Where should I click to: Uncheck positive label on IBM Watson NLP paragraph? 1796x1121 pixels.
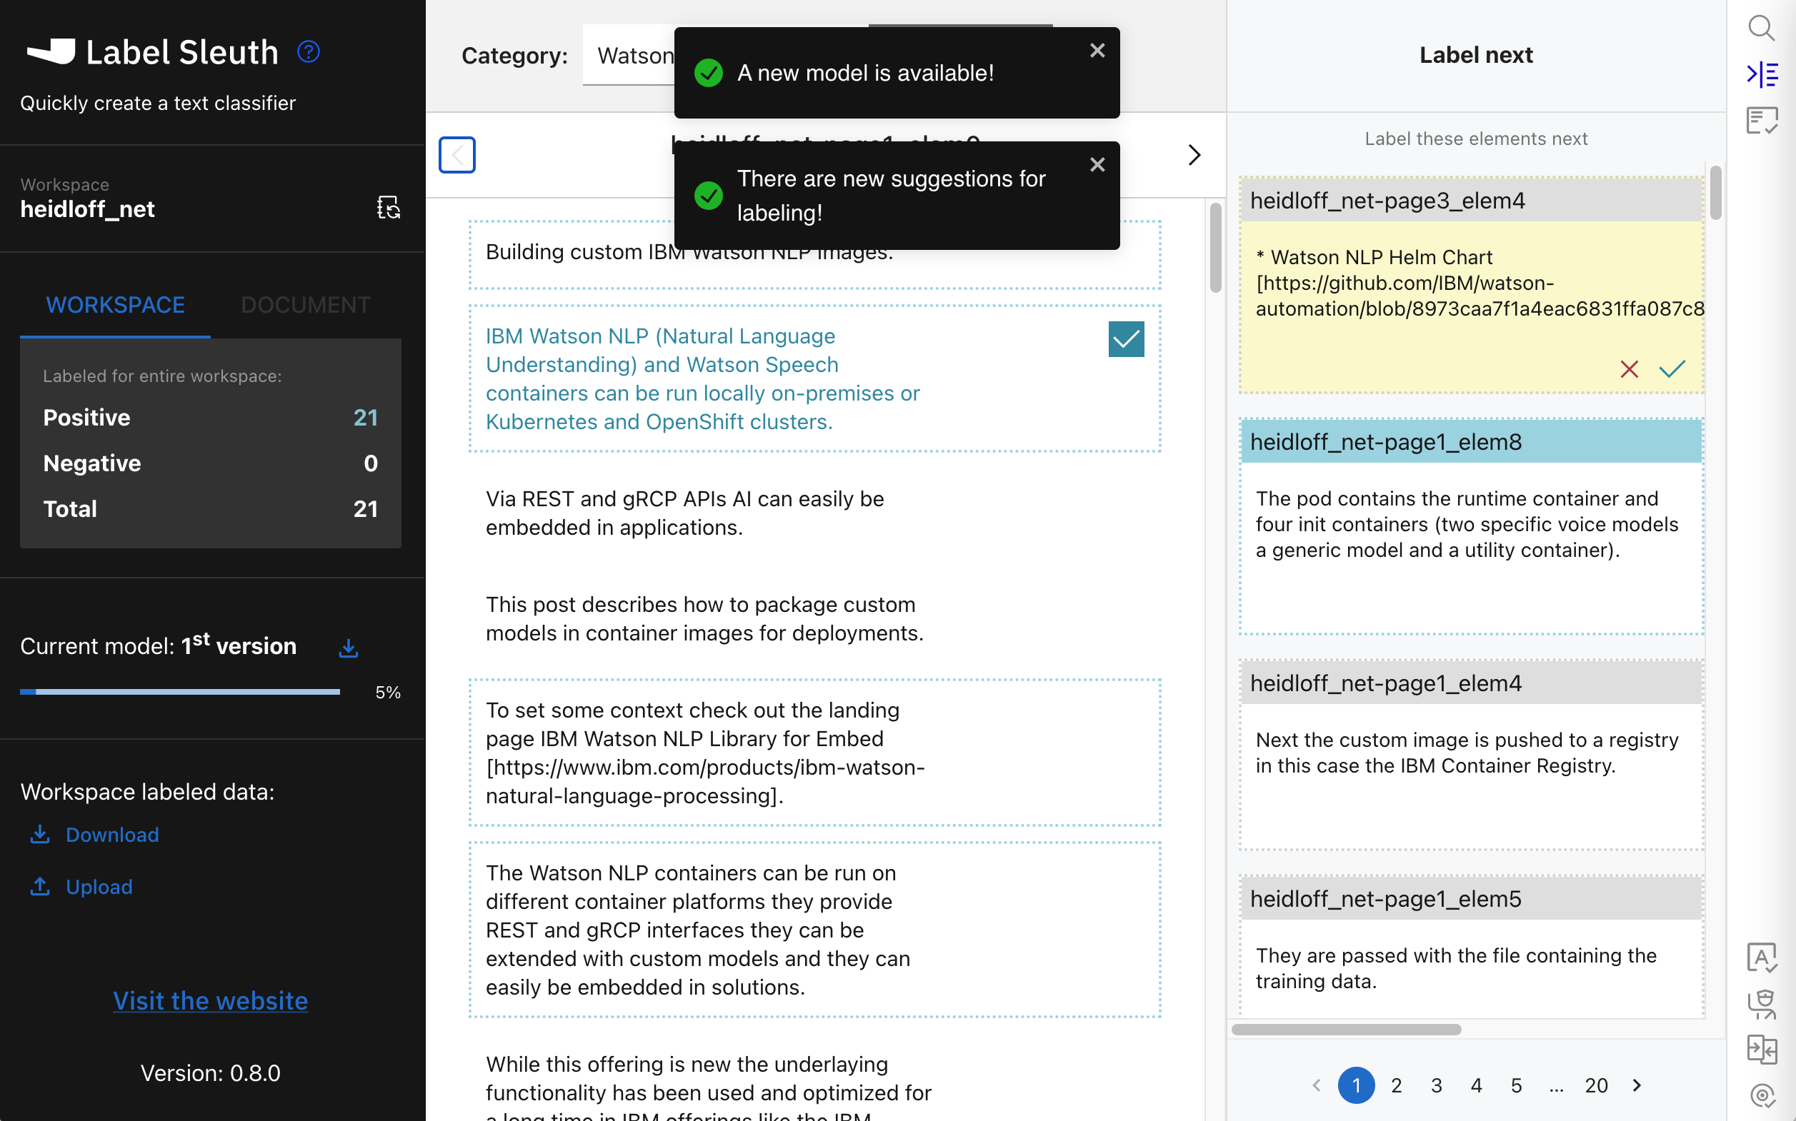tap(1126, 339)
